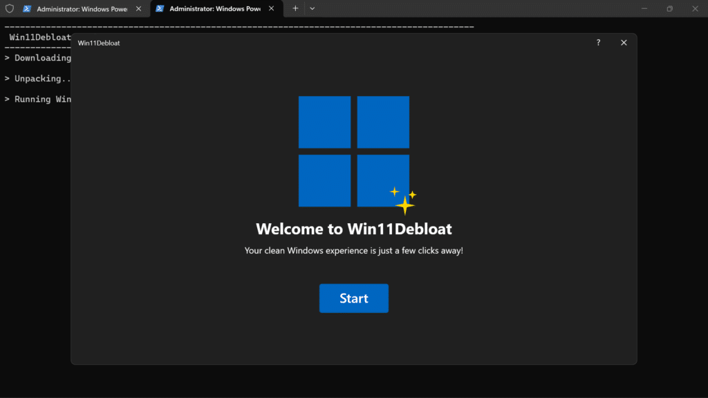The image size is (708, 398).
Task: Click the top-right square of the Windows logo
Action: (383, 122)
